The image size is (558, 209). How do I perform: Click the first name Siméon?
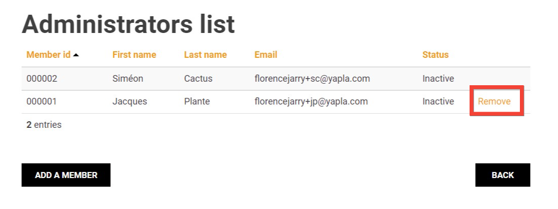(x=128, y=79)
